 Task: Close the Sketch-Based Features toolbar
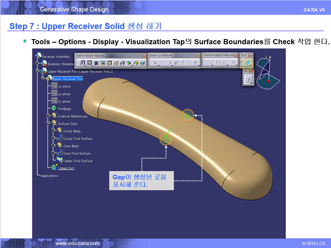144,56
